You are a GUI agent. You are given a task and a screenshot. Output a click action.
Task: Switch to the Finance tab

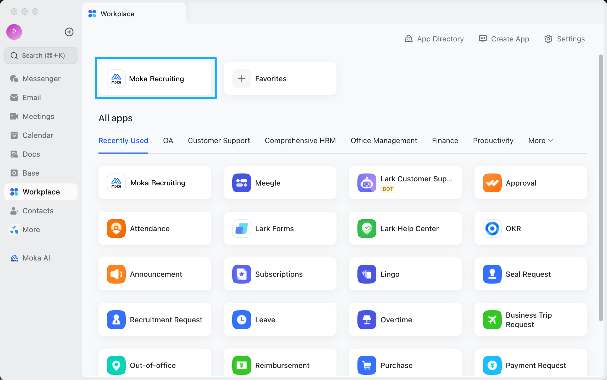(445, 141)
